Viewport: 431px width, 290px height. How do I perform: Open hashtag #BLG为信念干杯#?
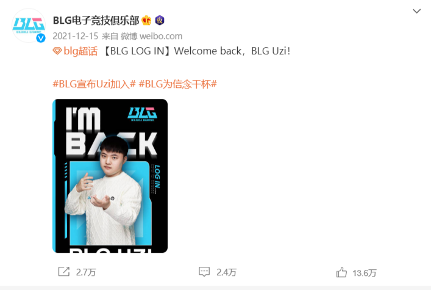coord(178,84)
